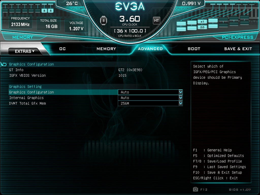Click the MEMORY panel label in header
The width and height of the screenshot is (260, 195).
pyautogui.click(x=23, y=37)
